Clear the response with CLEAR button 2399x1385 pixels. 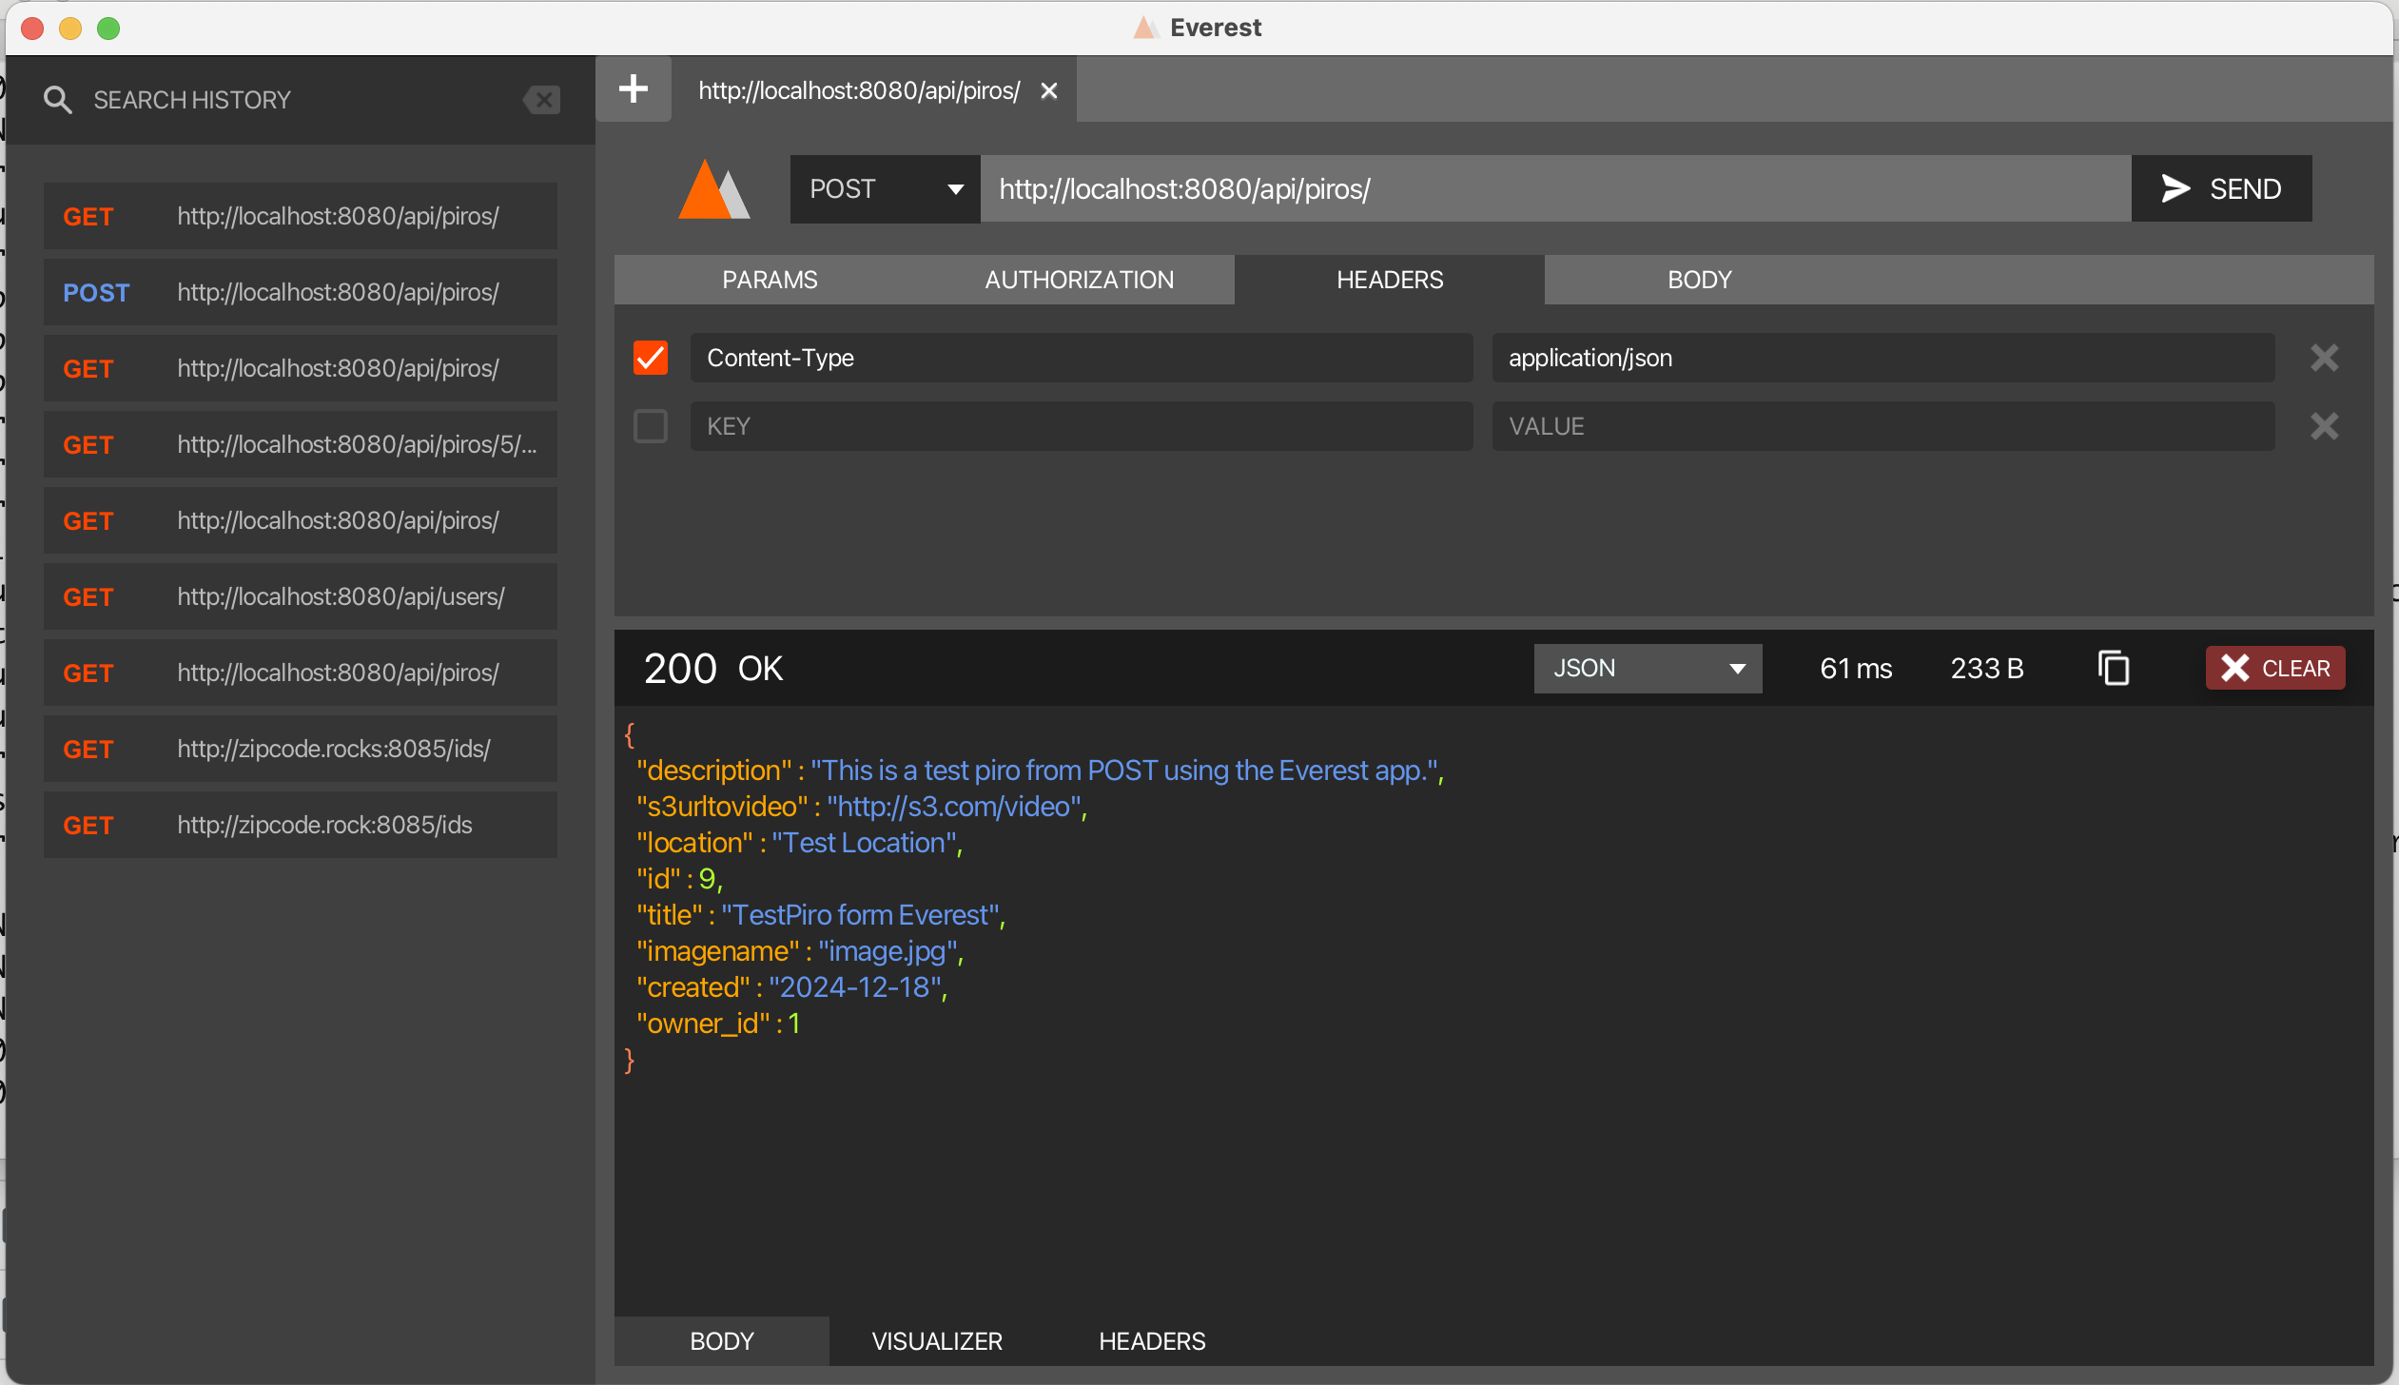click(x=2275, y=668)
